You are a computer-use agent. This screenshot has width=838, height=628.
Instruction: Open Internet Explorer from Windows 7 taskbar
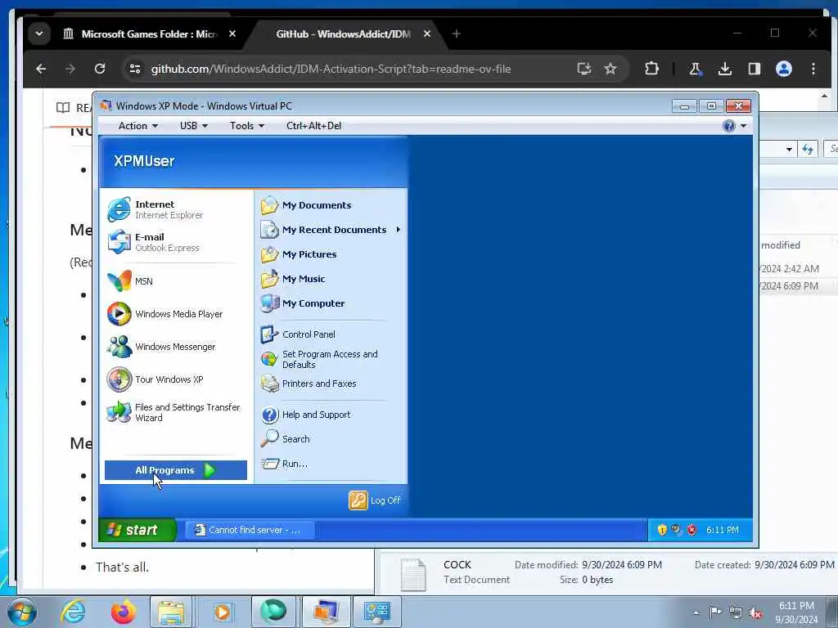[x=73, y=612]
